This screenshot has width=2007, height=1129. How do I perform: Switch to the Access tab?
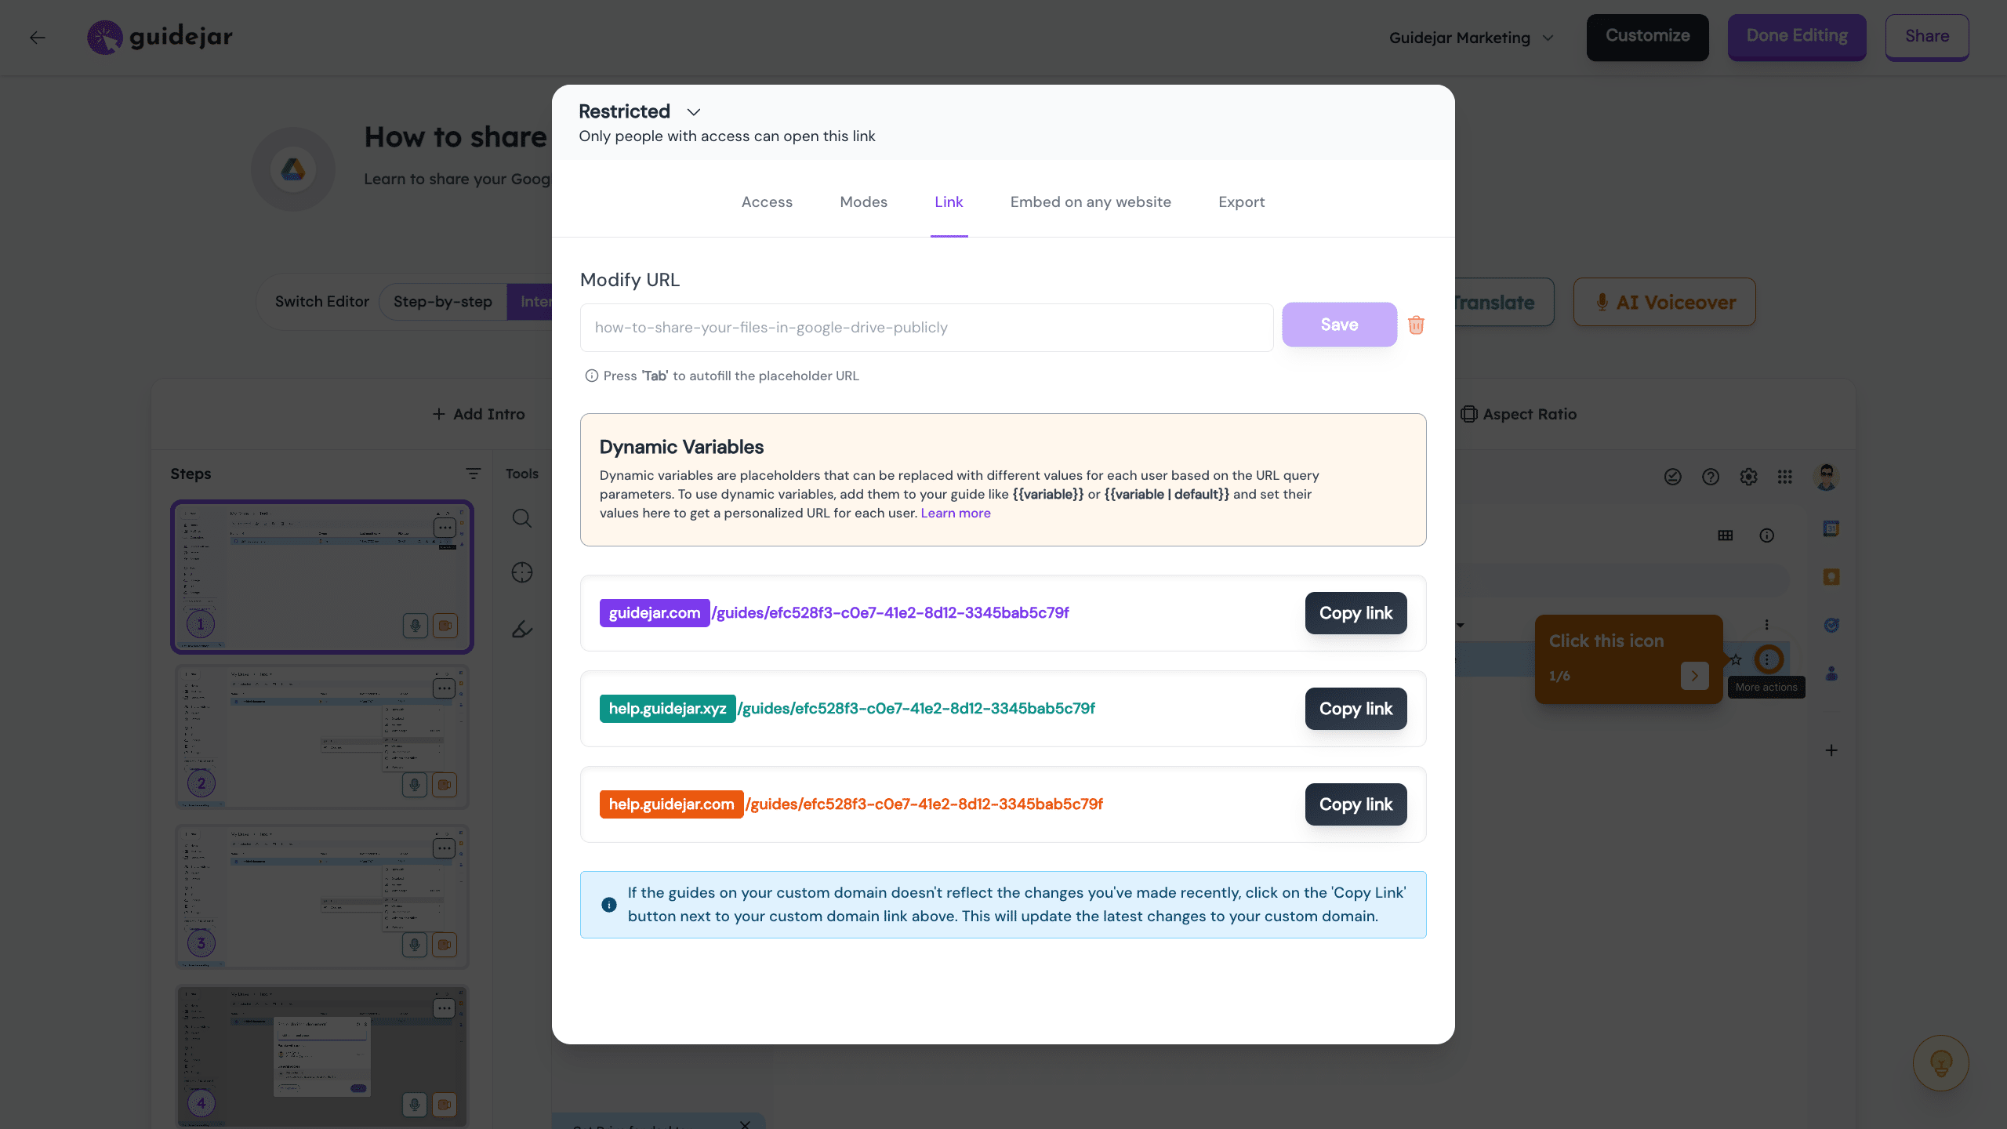click(767, 202)
